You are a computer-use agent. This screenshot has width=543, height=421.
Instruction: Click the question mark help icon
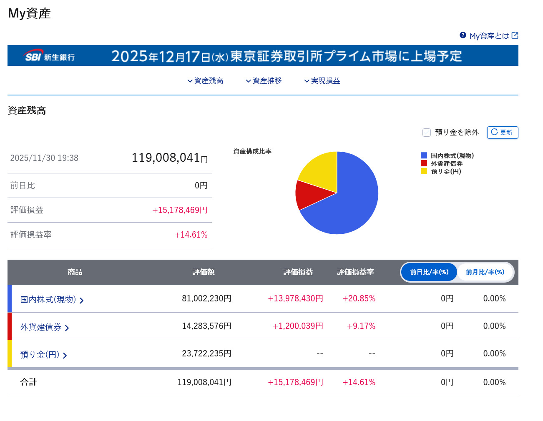(463, 35)
